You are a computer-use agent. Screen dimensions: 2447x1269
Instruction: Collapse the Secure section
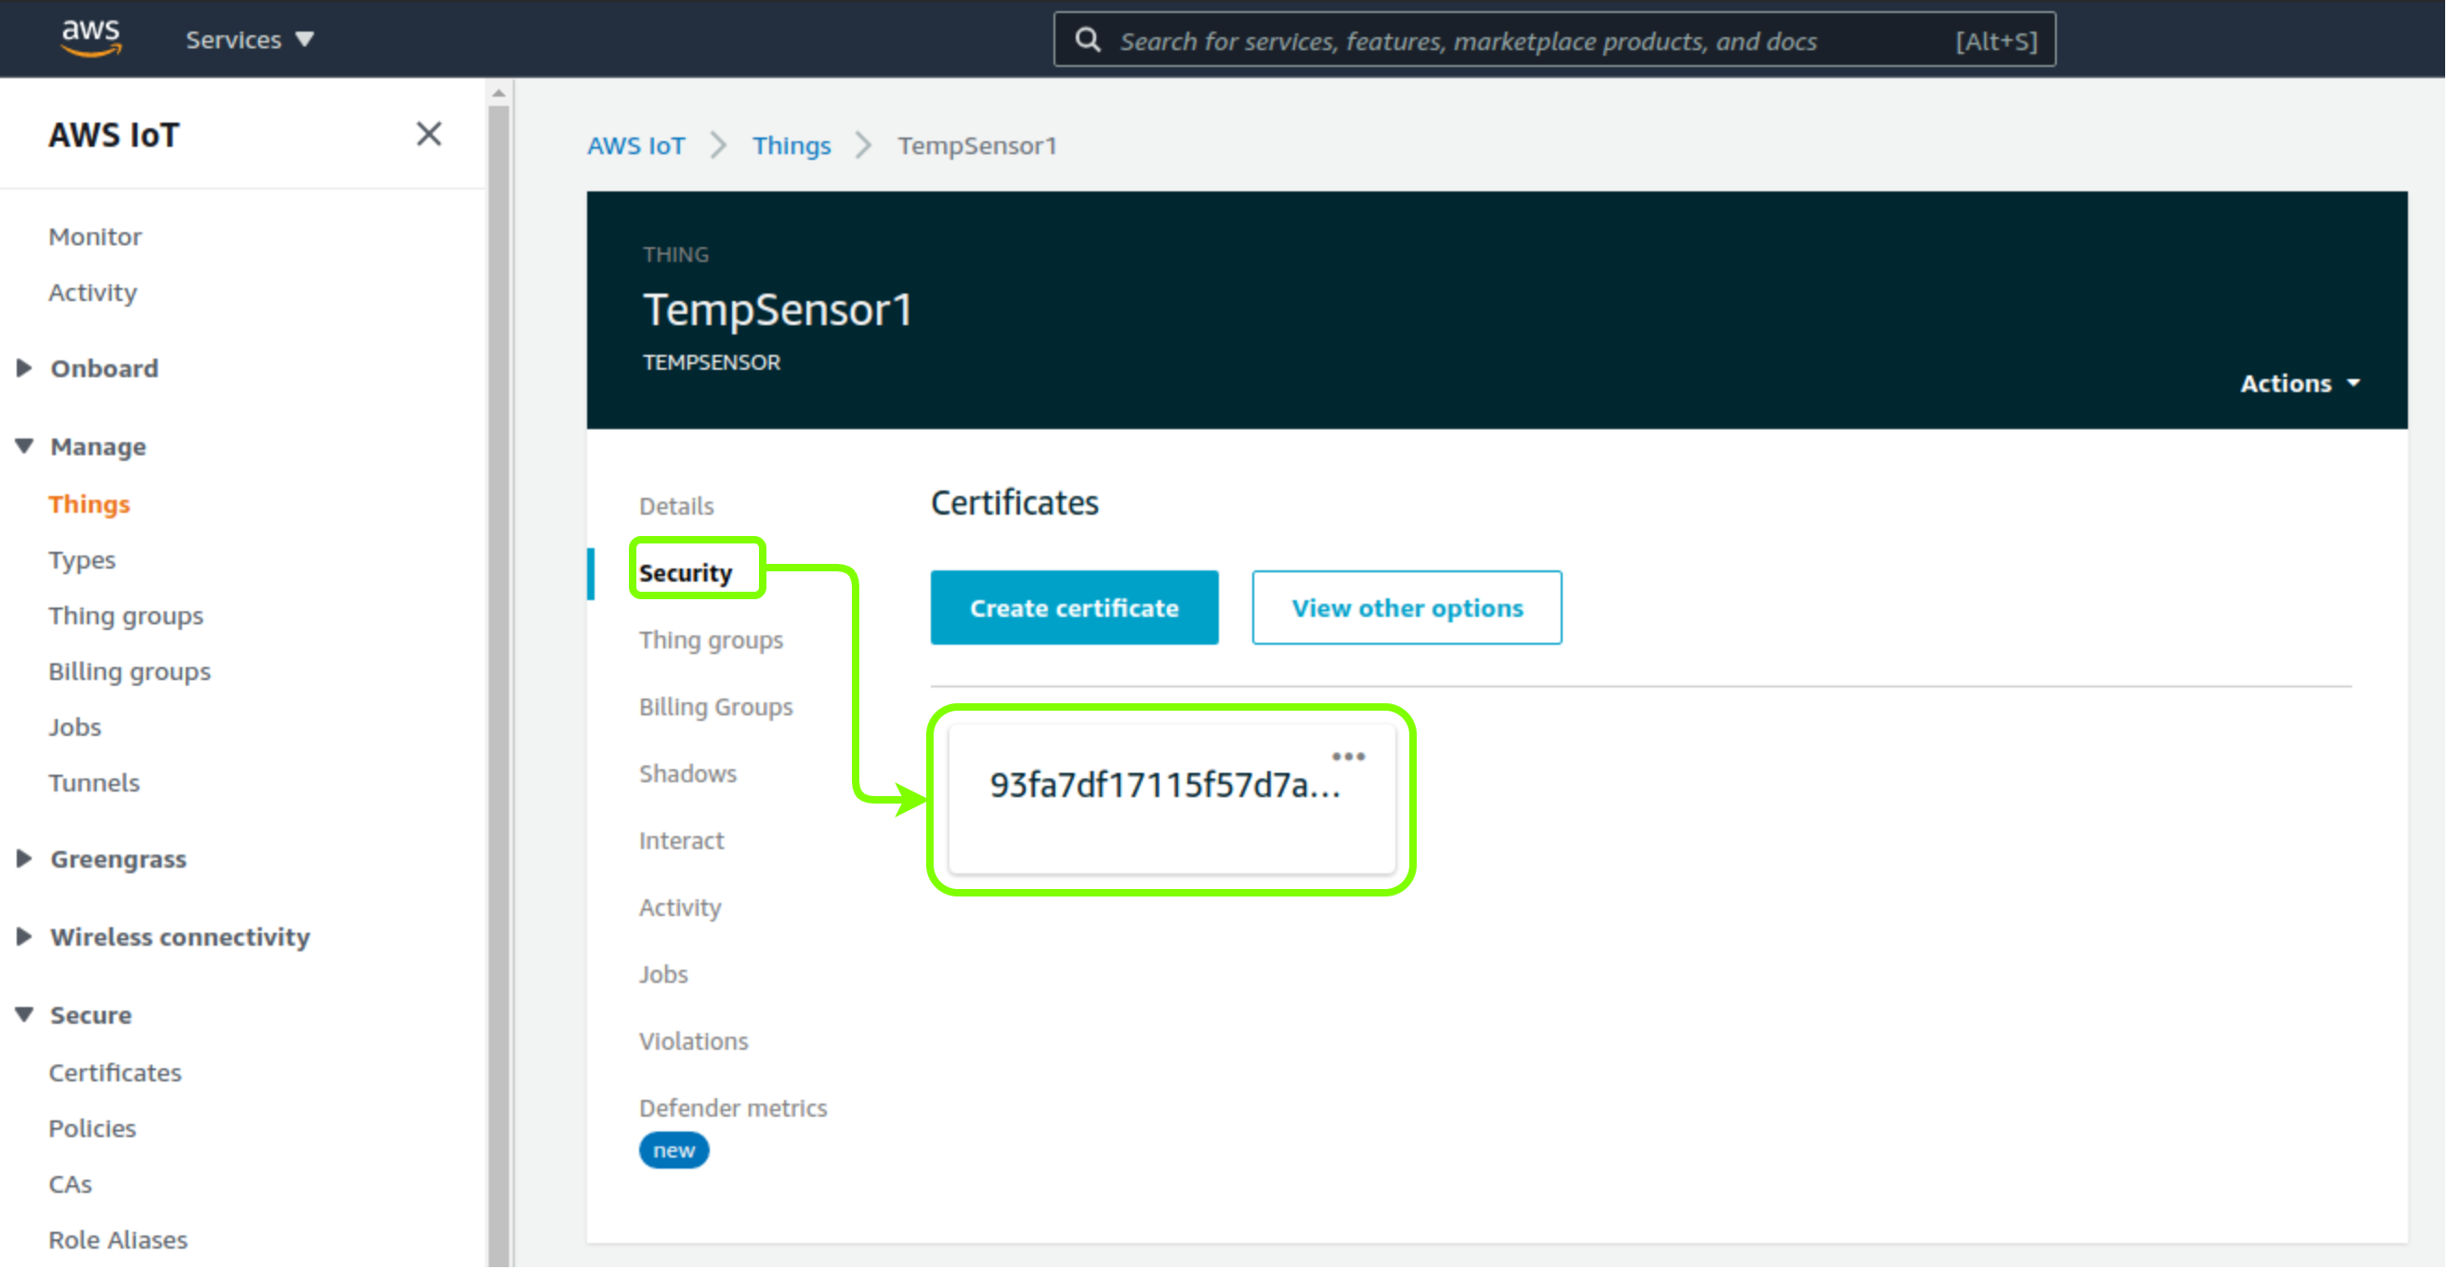click(x=25, y=1014)
